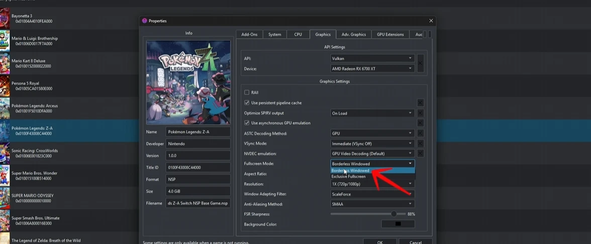Reset the persistent pipeline cache setting
The height and width of the screenshot is (244, 591).
coord(420,103)
